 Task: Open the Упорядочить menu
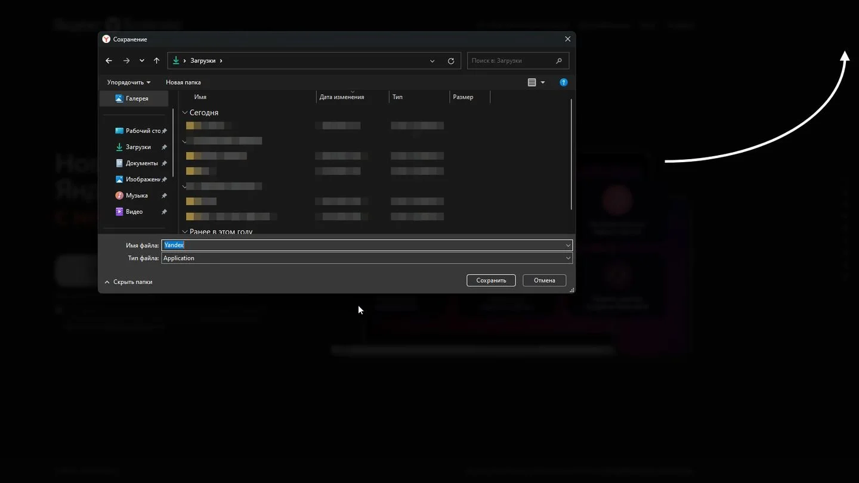[129, 82]
